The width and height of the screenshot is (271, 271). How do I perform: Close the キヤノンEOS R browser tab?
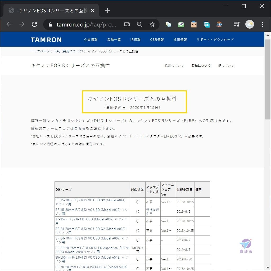pyautogui.click(x=92, y=10)
